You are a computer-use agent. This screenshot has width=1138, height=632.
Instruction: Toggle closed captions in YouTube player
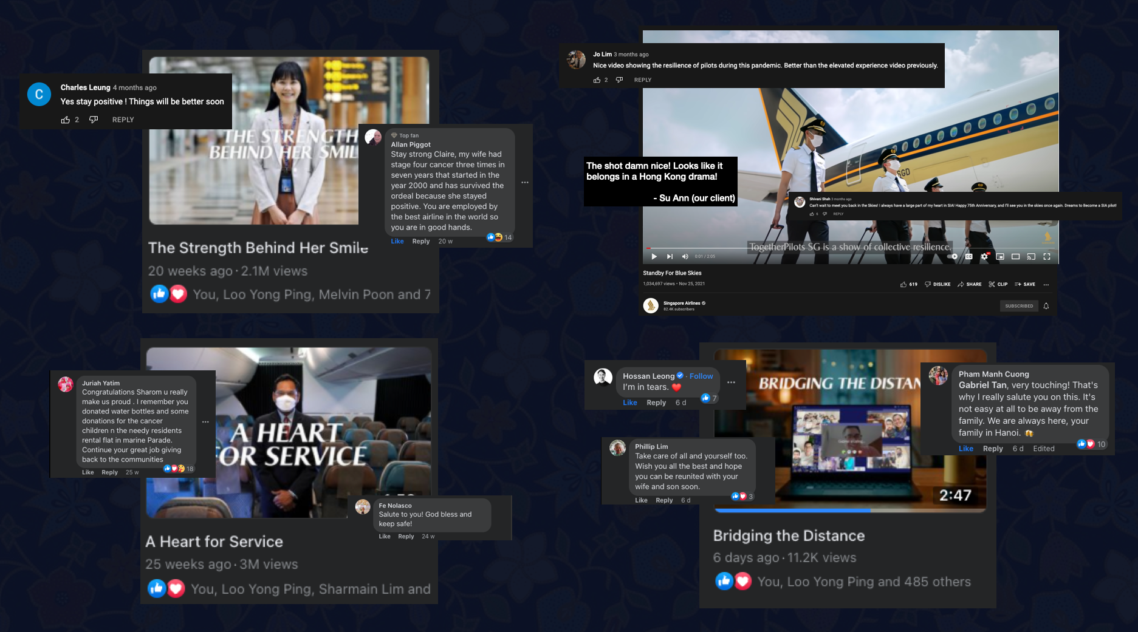(968, 256)
